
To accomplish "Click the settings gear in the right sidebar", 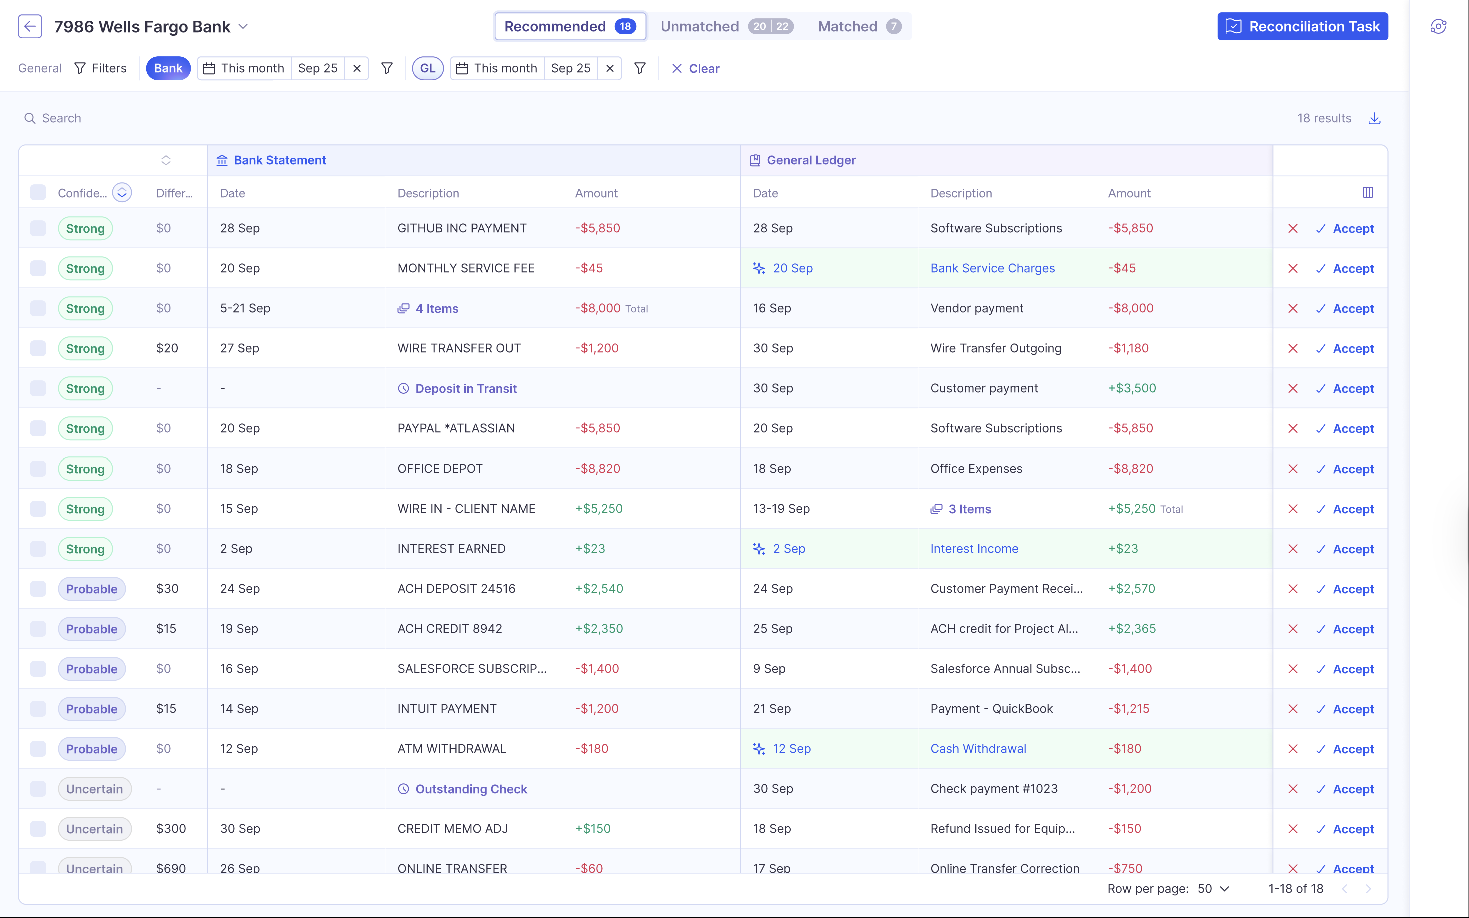I will click(x=1438, y=26).
